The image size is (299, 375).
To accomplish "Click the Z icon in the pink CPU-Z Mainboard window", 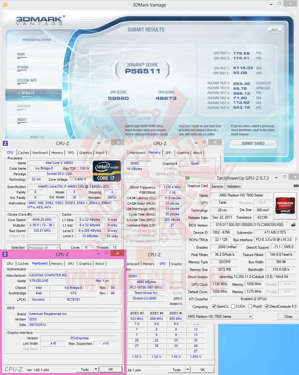I will pyautogui.click(x=5, y=254).
